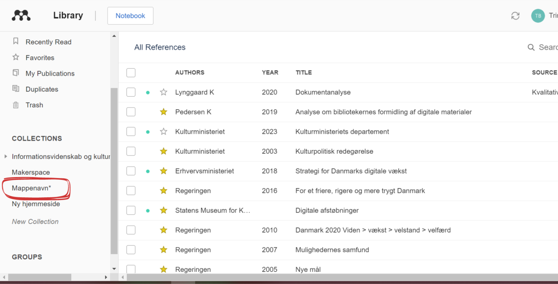Open the TB user avatar menu
The height and width of the screenshot is (284, 558).
coord(538,16)
